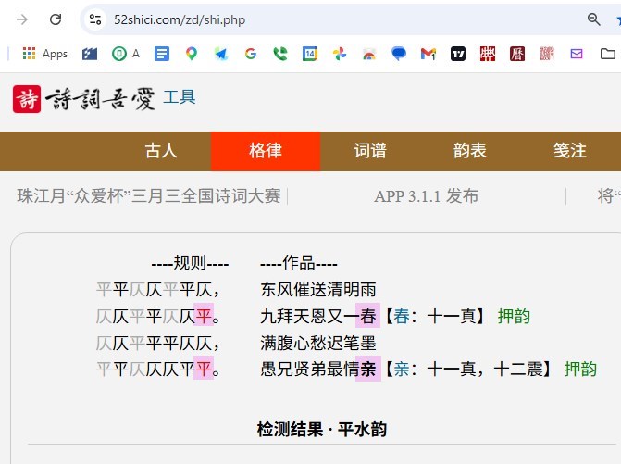Open the Google search bookmark
Image resolution: width=621 pixels, height=464 pixels.
pyautogui.click(x=250, y=54)
